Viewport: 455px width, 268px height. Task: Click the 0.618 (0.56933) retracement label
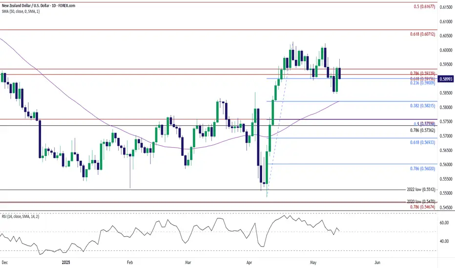click(x=422, y=143)
